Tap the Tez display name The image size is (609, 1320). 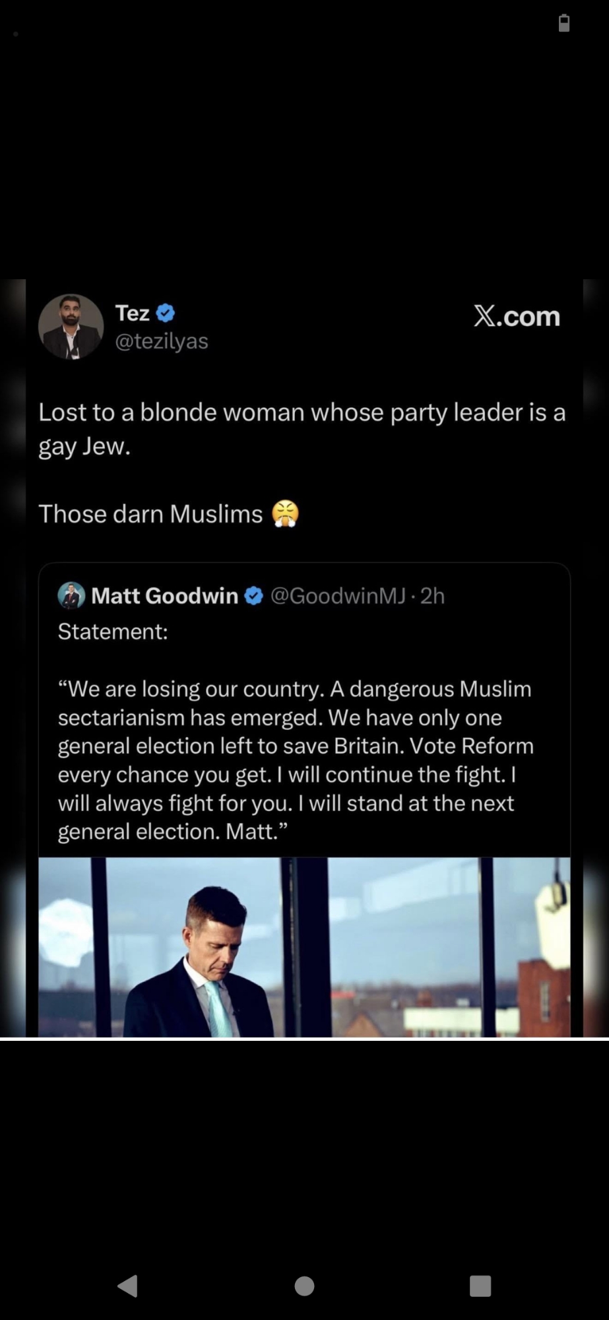click(x=133, y=313)
